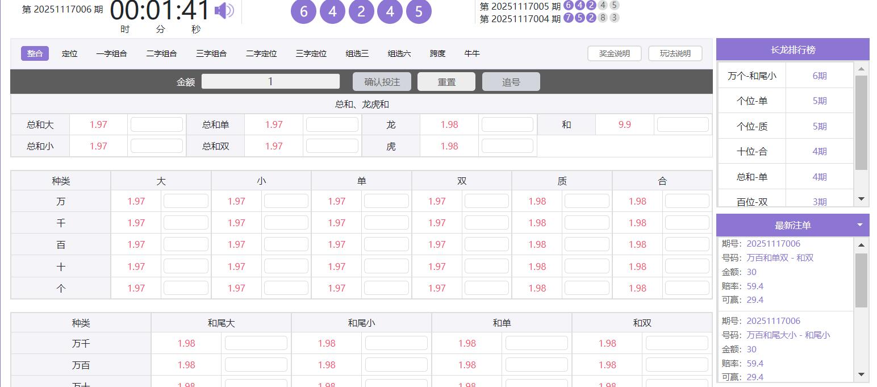Viewport: 877px width, 387px height.
Task: Click the 总和大 bet input box
Action: [157, 124]
